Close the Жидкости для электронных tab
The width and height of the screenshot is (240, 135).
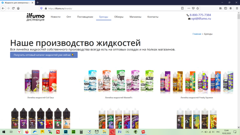[32, 3]
